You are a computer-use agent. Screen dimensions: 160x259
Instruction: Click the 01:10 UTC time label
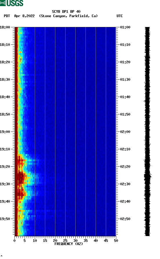tap(125, 45)
